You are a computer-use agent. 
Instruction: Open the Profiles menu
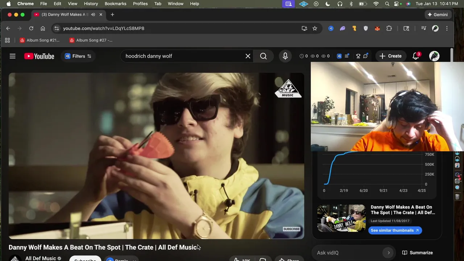pos(140,4)
